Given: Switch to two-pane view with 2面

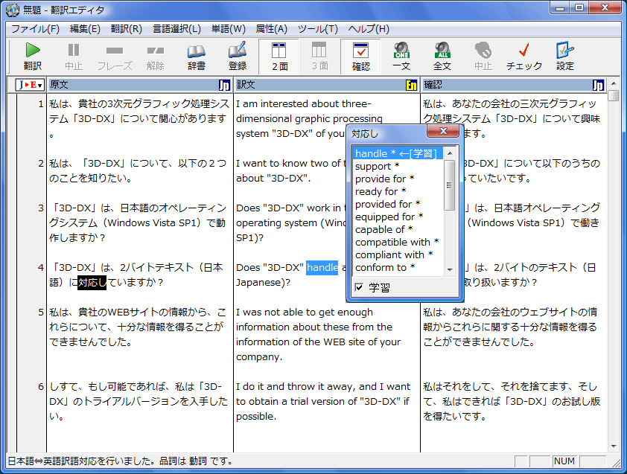Looking at the screenshot, I should click(281, 57).
